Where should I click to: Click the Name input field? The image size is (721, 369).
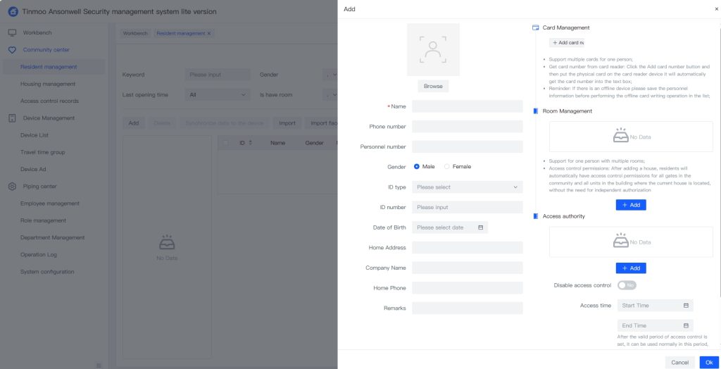(468, 106)
